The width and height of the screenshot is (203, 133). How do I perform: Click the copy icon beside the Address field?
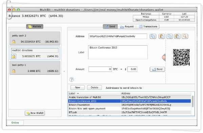coord(153,36)
